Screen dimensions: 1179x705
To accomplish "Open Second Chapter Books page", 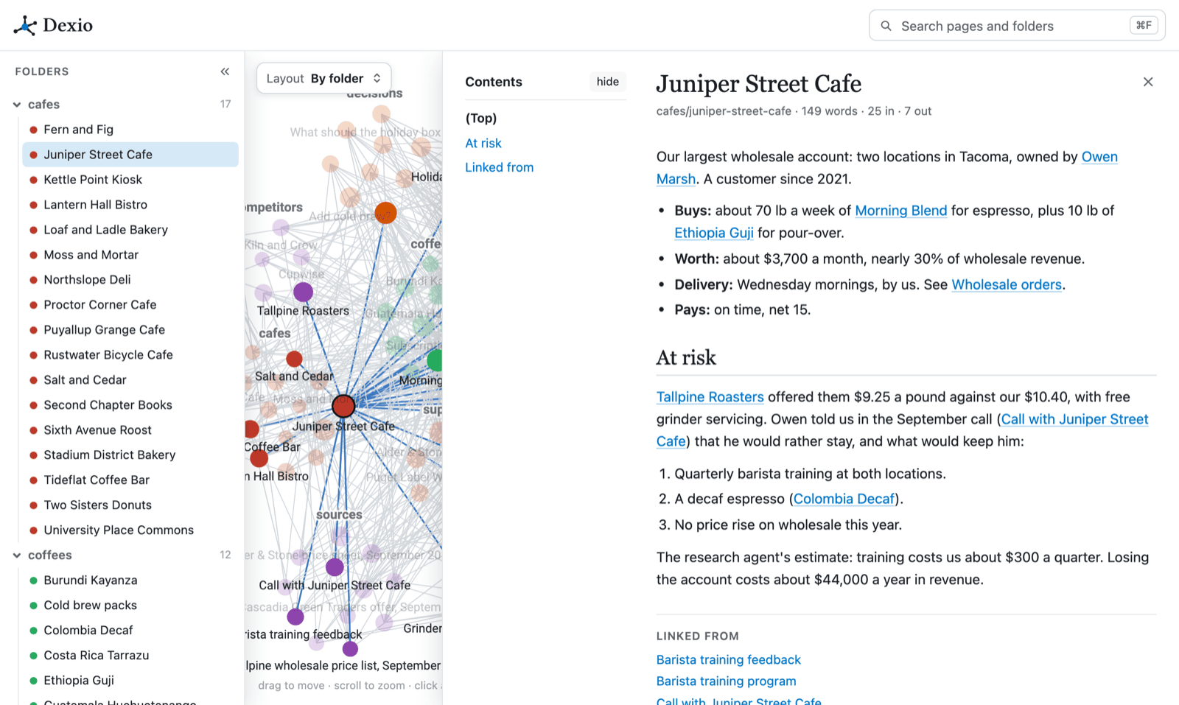I will point(130,405).
